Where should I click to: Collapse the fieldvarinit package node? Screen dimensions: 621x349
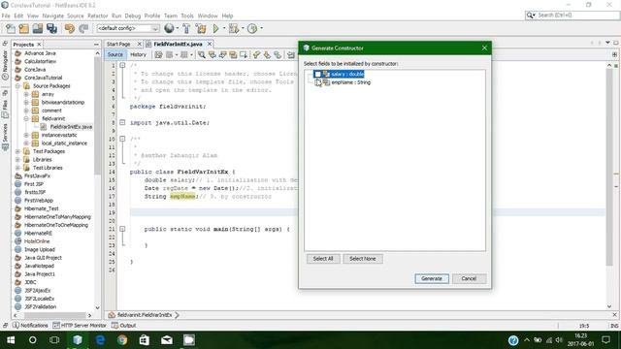[26, 118]
